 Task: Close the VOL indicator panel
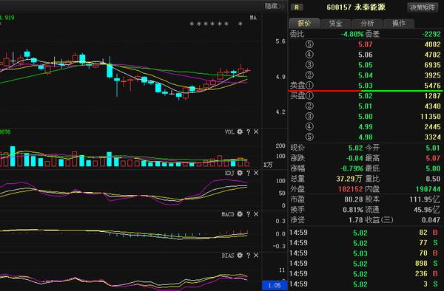coord(256,131)
